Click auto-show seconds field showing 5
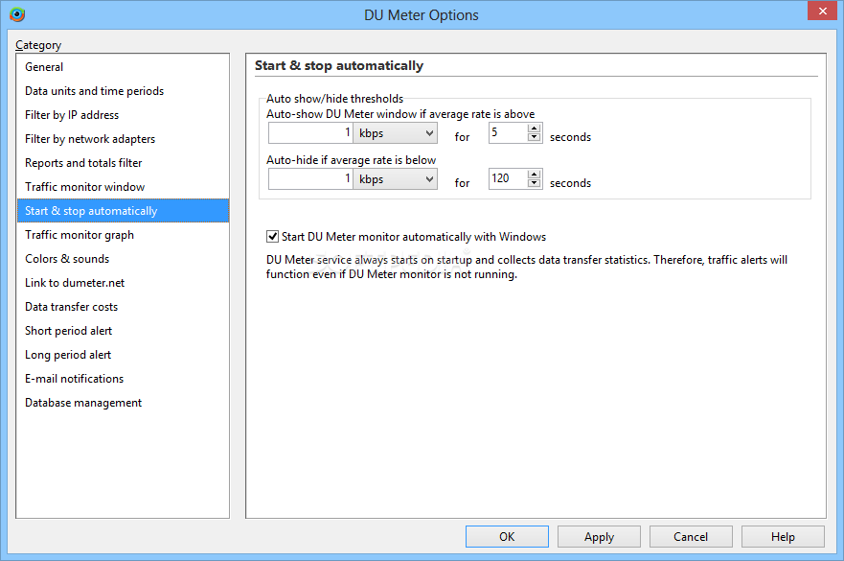The image size is (844, 561). (x=508, y=132)
